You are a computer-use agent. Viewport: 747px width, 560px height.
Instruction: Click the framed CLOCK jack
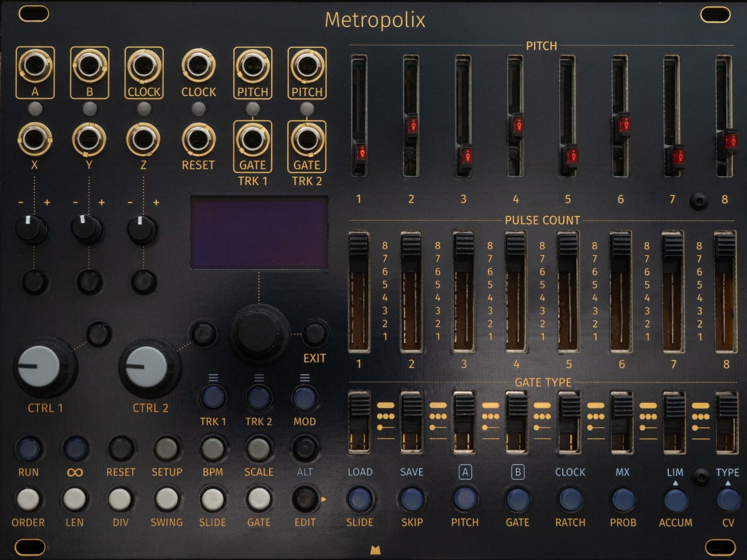[144, 66]
